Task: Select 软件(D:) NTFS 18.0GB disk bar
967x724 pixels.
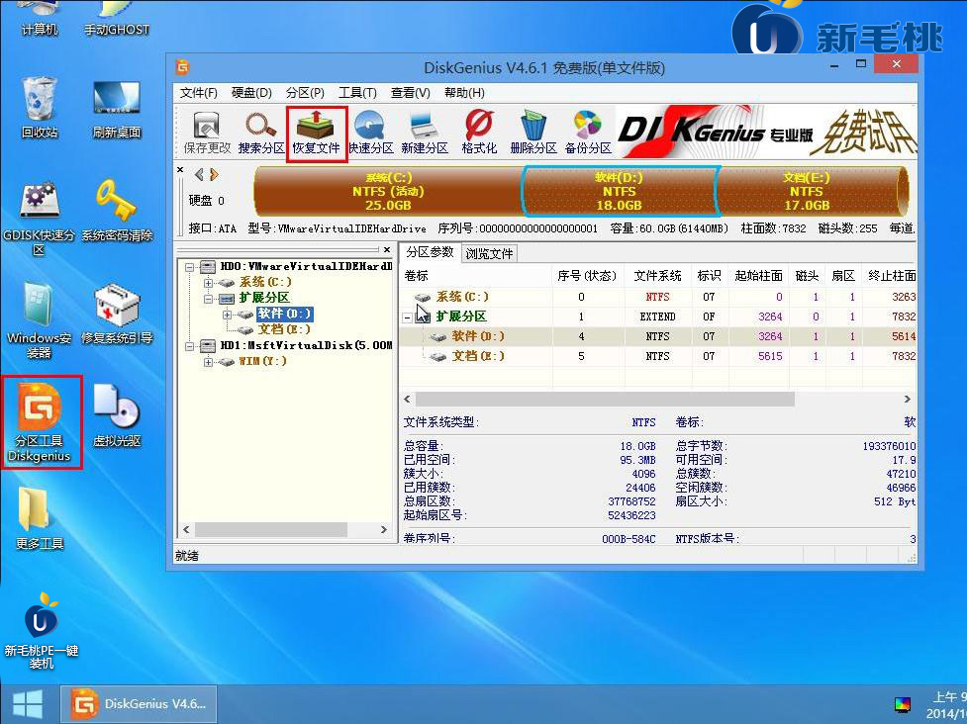Action: pos(620,192)
